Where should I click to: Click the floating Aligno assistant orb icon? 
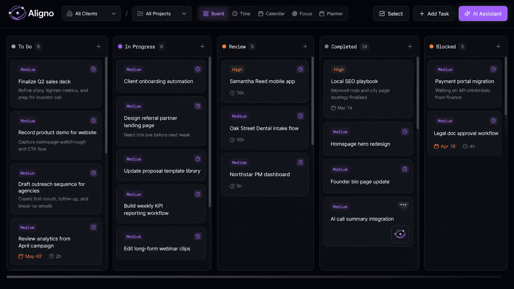tap(400, 234)
